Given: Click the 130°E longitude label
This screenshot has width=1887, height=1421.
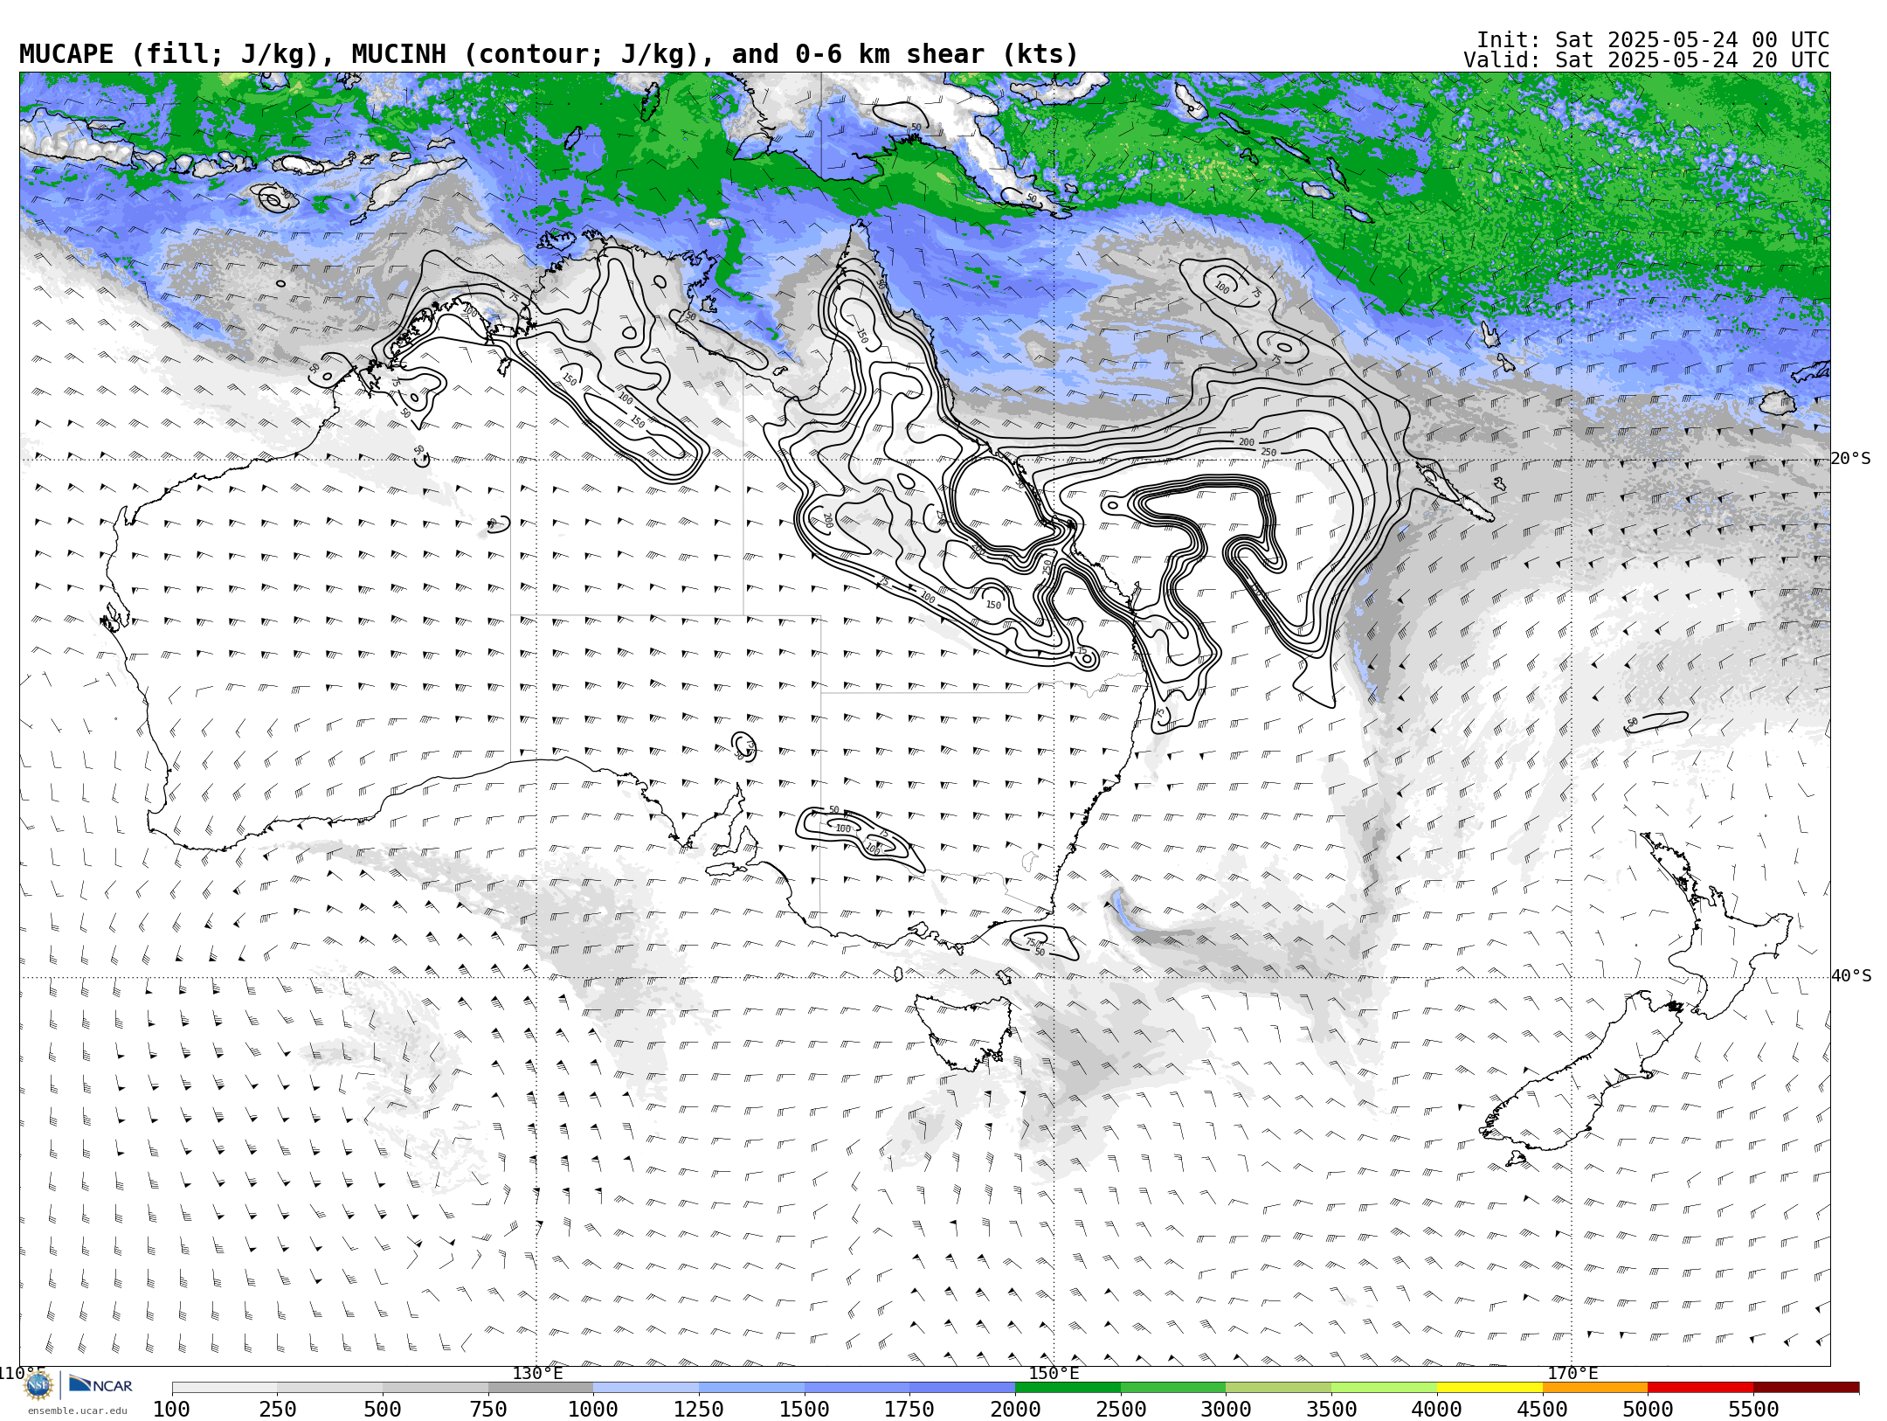Looking at the screenshot, I should point(537,1373).
